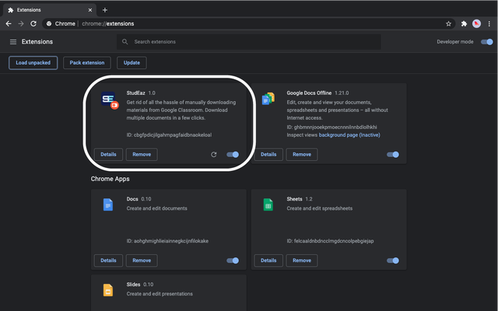Select the Extensions browser tab
The height and width of the screenshot is (311, 498).
(x=50, y=10)
